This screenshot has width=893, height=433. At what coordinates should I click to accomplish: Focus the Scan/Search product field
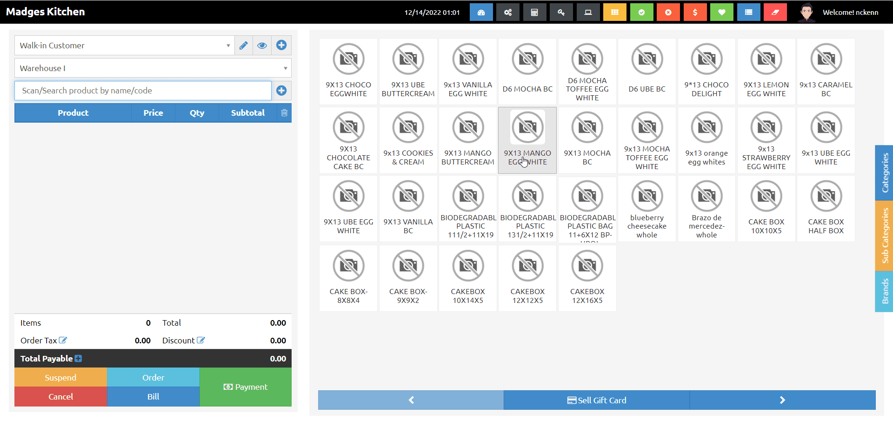click(x=143, y=91)
